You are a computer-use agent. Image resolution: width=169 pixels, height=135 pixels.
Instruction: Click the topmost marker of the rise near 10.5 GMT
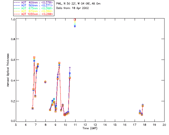[x=70, y=68]
